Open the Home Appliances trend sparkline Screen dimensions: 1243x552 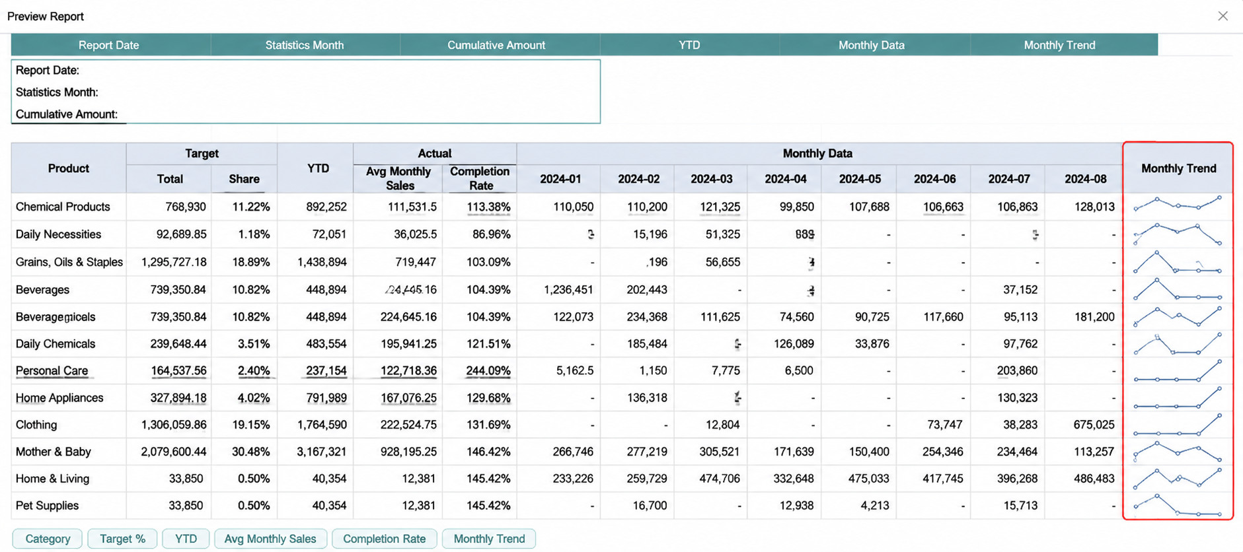click(1178, 397)
